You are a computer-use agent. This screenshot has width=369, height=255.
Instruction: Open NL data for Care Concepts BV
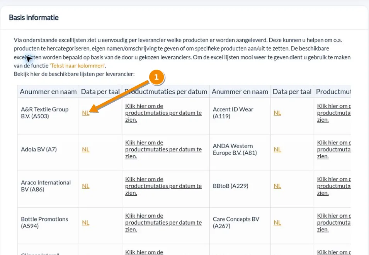click(x=277, y=223)
